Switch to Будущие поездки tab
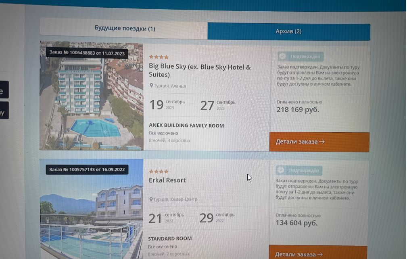The image size is (407, 259). click(124, 29)
